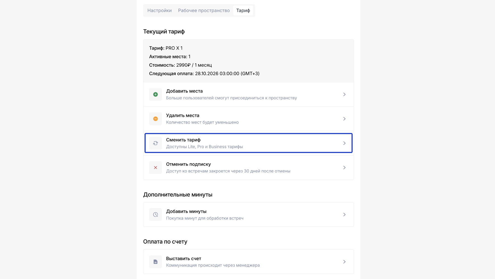The height and width of the screenshot is (279, 495).
Task: Click the red X cancel subscription icon
Action: point(156,168)
